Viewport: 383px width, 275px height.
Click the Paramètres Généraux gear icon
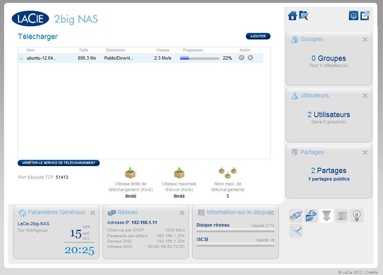tap(22, 213)
